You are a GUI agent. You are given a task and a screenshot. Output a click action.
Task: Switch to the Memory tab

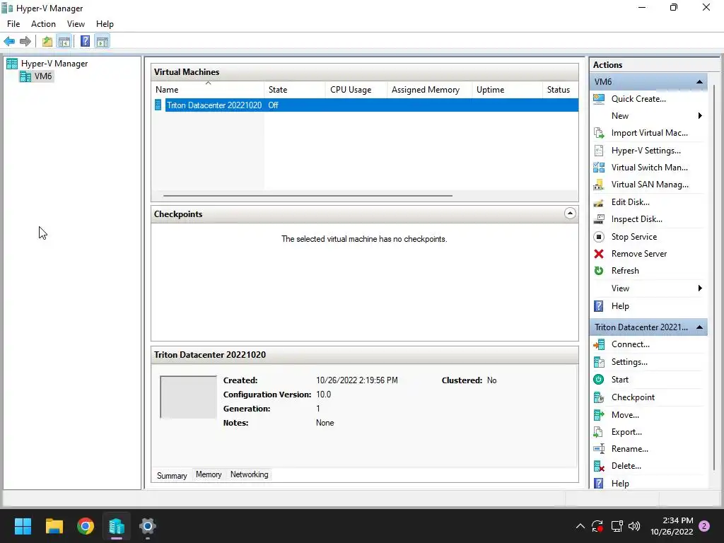click(x=209, y=474)
